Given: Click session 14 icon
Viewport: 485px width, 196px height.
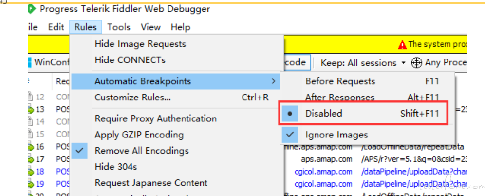Looking at the screenshot, I should point(31,122).
